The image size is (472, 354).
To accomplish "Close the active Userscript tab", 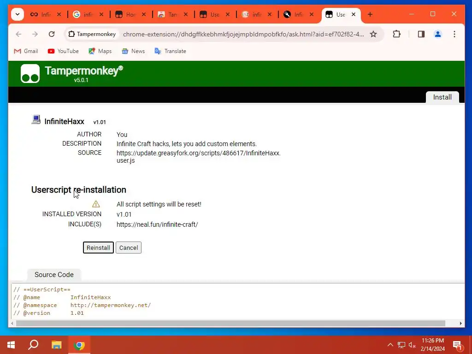I will (354, 14).
